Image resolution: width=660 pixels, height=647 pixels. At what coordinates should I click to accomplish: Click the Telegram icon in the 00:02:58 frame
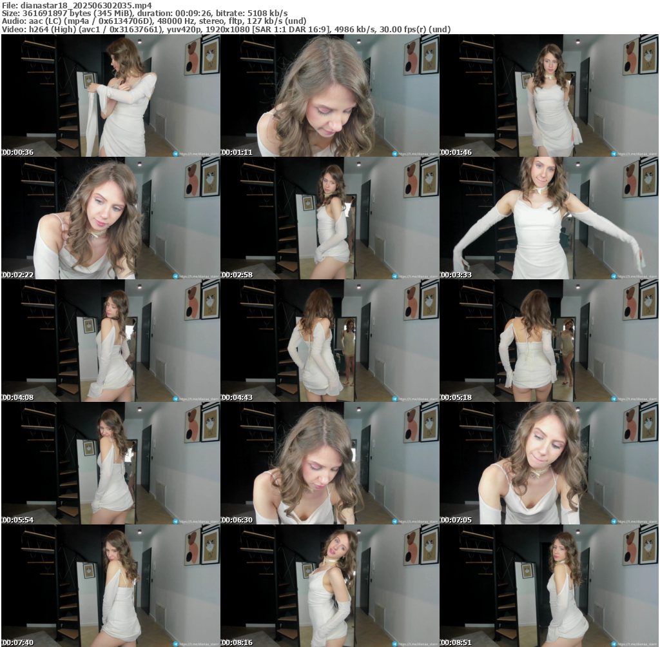[x=394, y=276]
